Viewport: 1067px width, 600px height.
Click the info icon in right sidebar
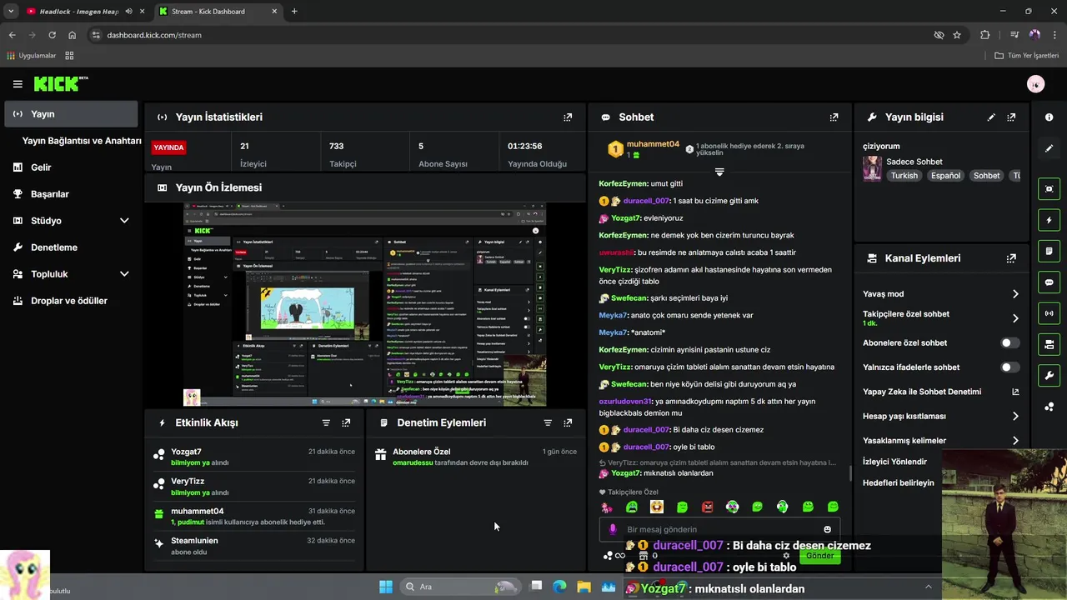coord(1049,117)
